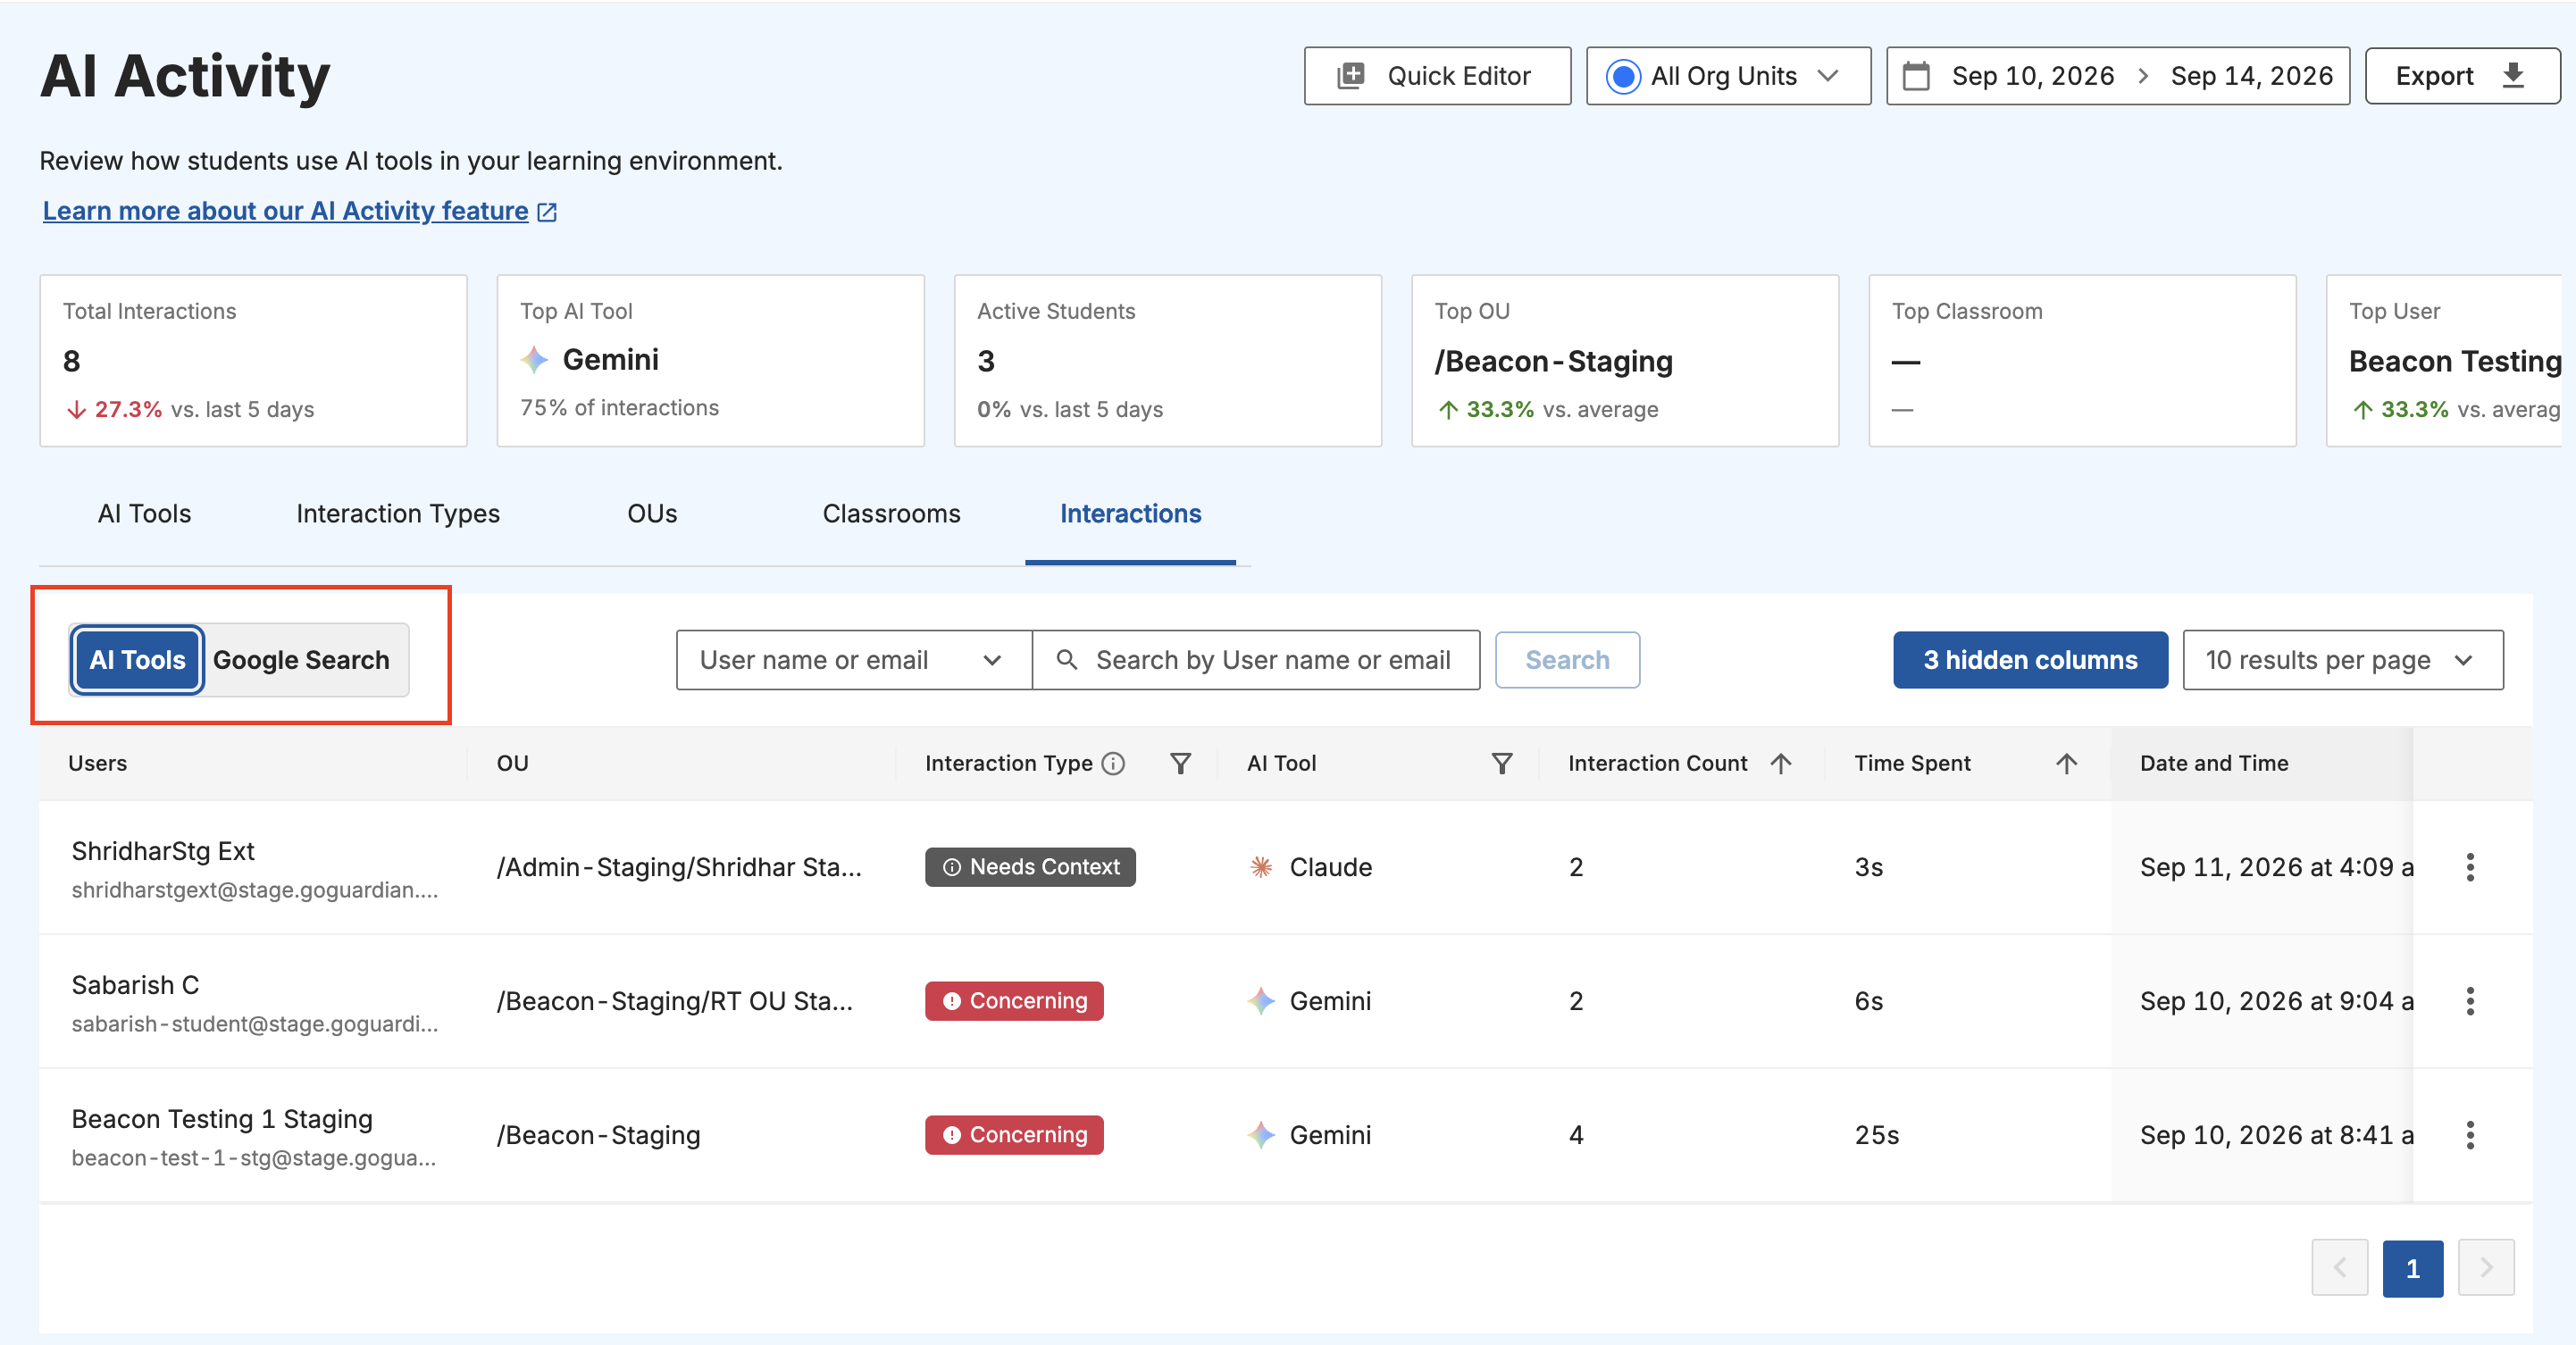This screenshot has height=1345, width=2576.
Task: Toggle to Google Search segment
Action: pos(301,660)
